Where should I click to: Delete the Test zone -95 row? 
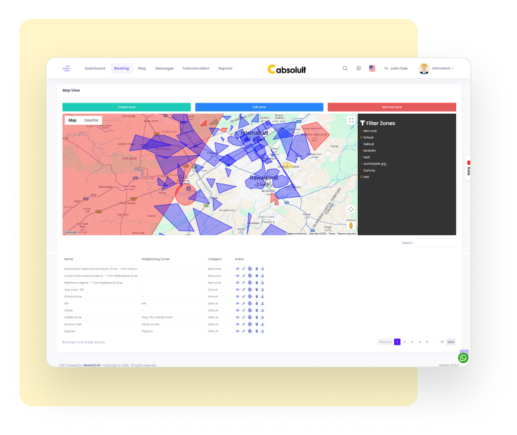click(256, 290)
